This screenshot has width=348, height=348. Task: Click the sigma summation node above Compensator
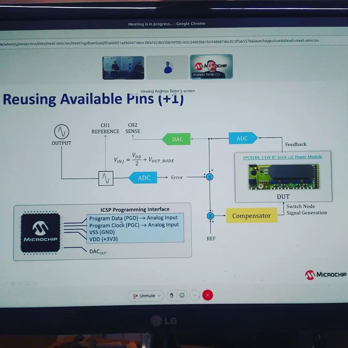point(210,177)
